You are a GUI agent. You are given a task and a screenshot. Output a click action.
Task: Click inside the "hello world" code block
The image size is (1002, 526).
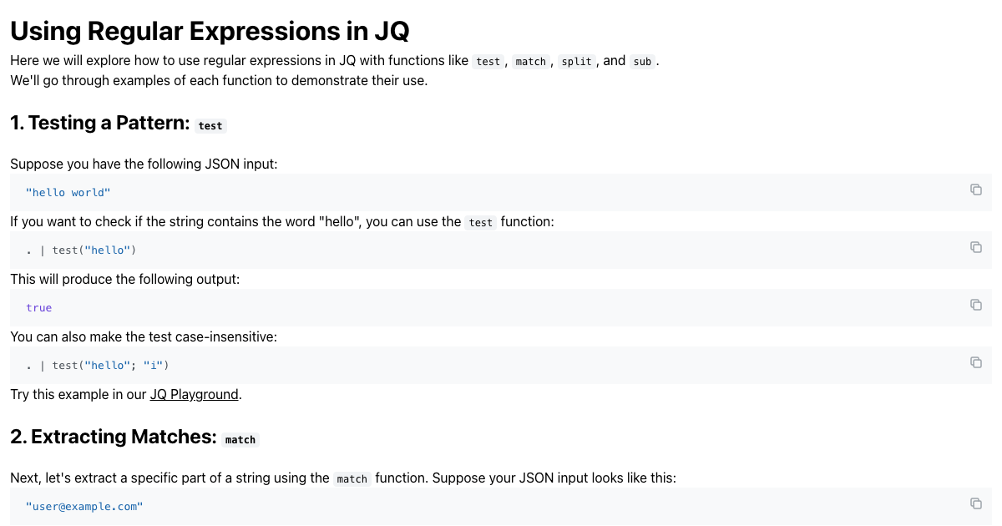[x=501, y=192]
